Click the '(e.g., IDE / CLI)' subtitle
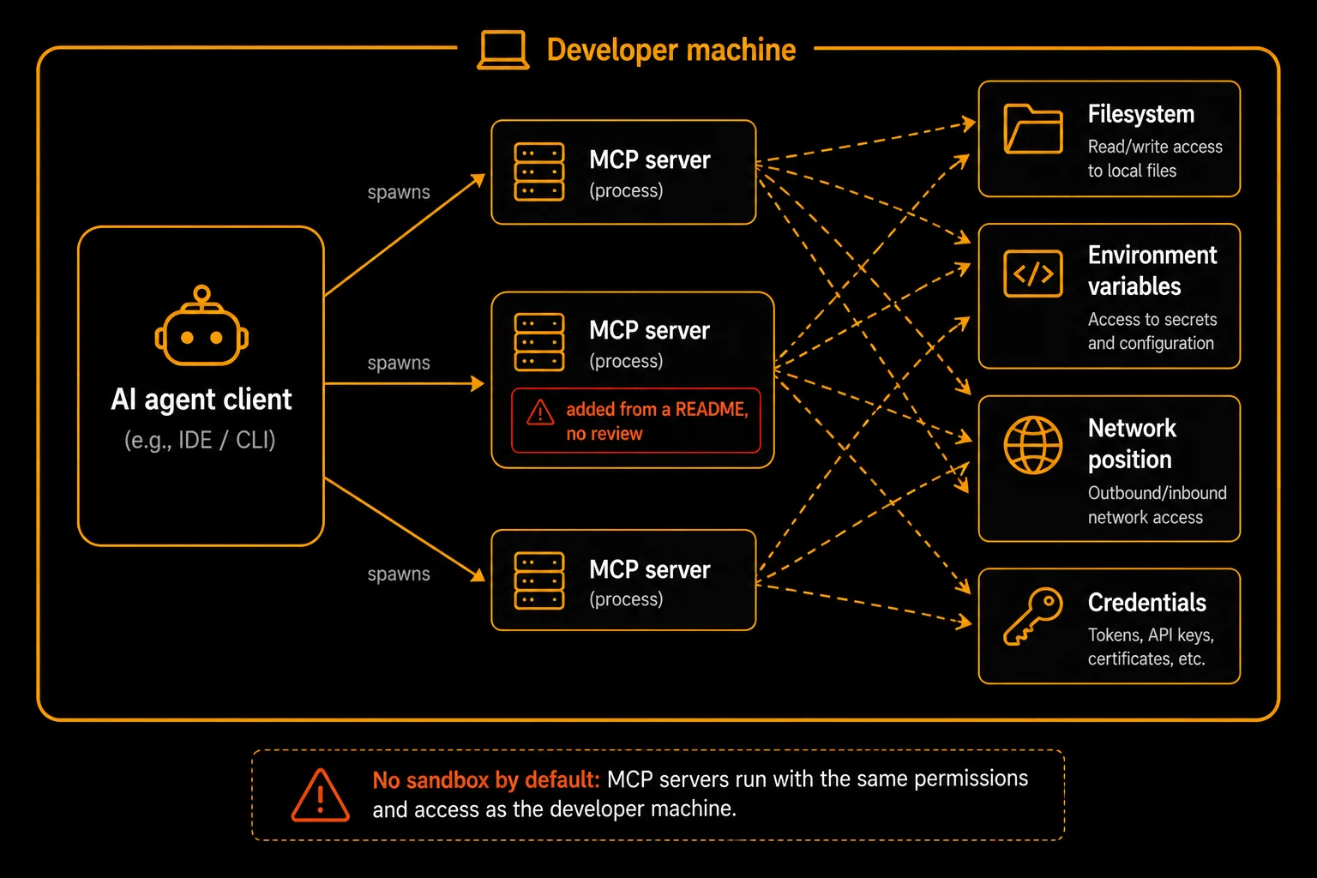This screenshot has width=1317, height=878. [x=200, y=440]
